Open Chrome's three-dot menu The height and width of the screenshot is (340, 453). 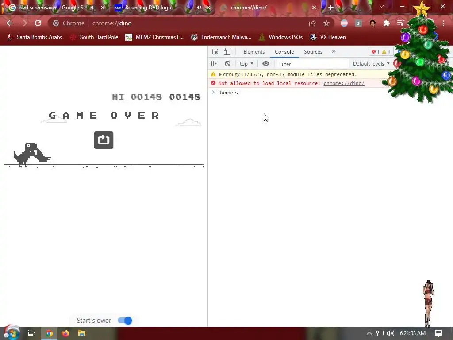(443, 23)
